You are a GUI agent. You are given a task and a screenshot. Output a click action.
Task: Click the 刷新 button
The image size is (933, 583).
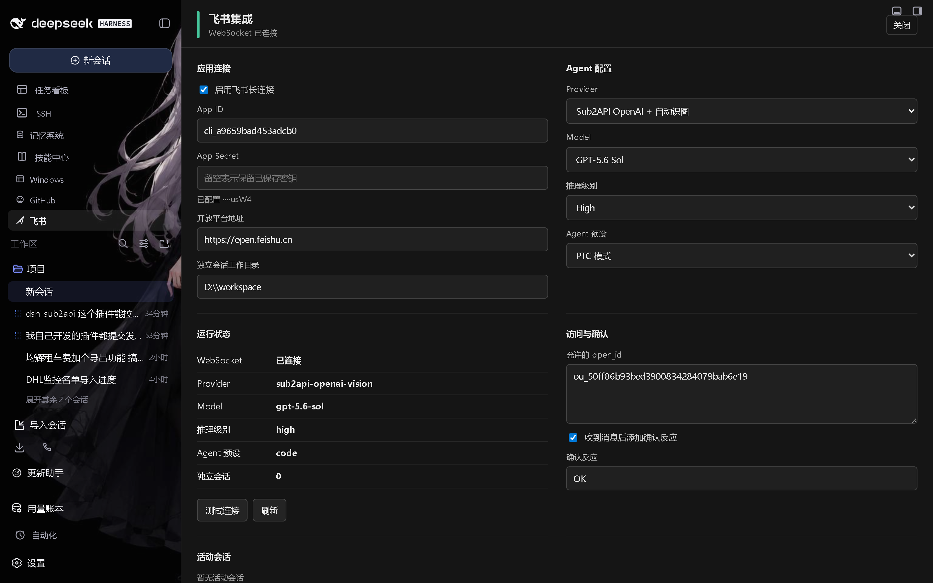[x=270, y=510]
